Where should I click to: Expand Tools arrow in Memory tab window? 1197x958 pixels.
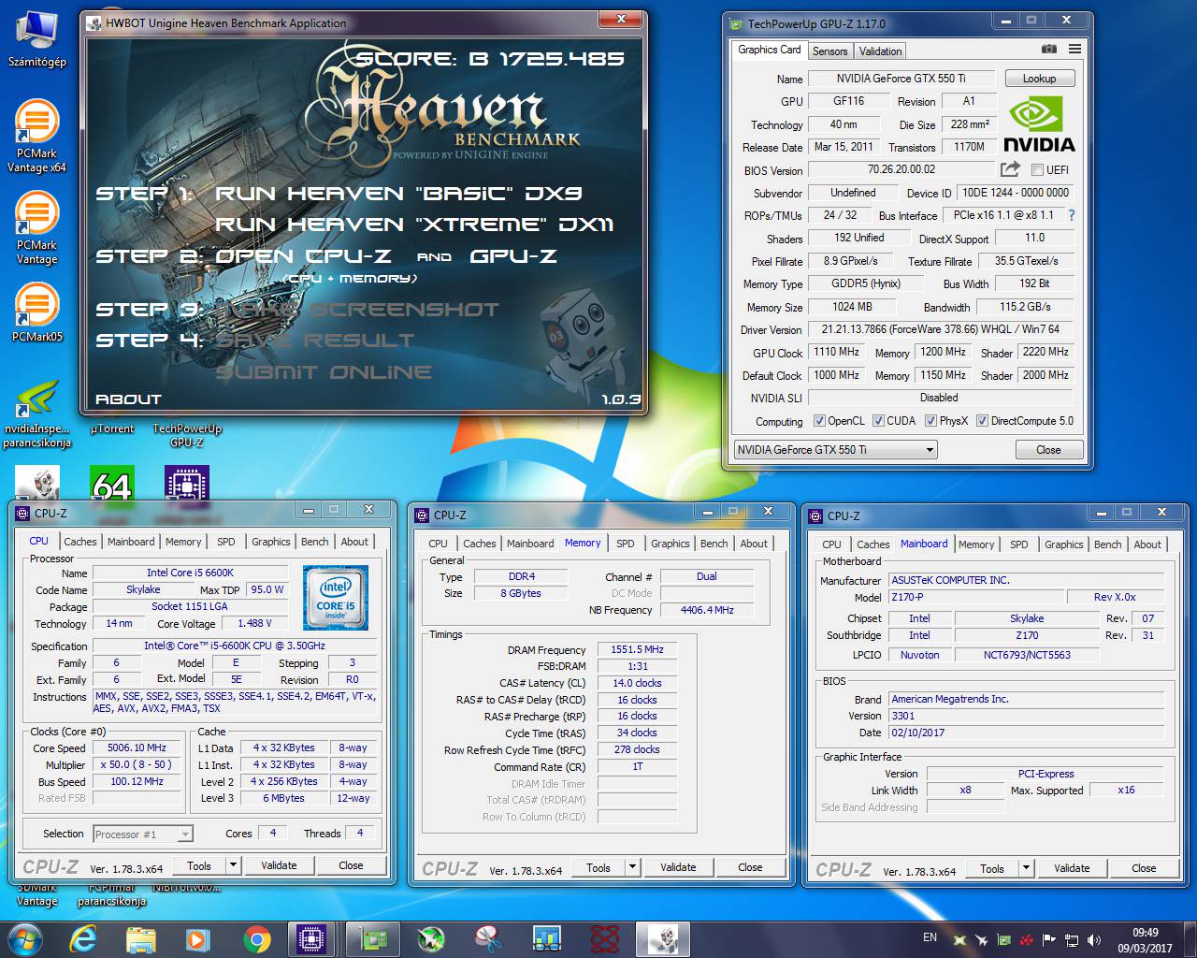[x=632, y=867]
